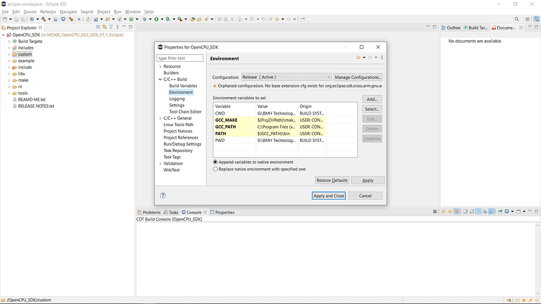Image resolution: width=541 pixels, height=304 pixels.
Task: Launch the Debug icon in the main toolbar
Action: coord(145,19)
